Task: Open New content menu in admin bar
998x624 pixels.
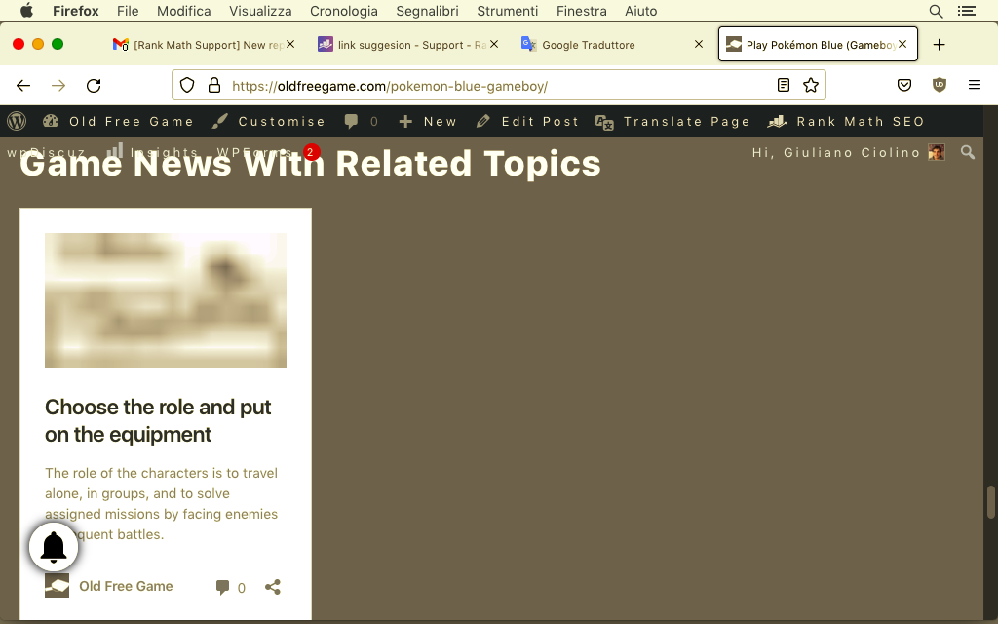Action: click(x=428, y=121)
